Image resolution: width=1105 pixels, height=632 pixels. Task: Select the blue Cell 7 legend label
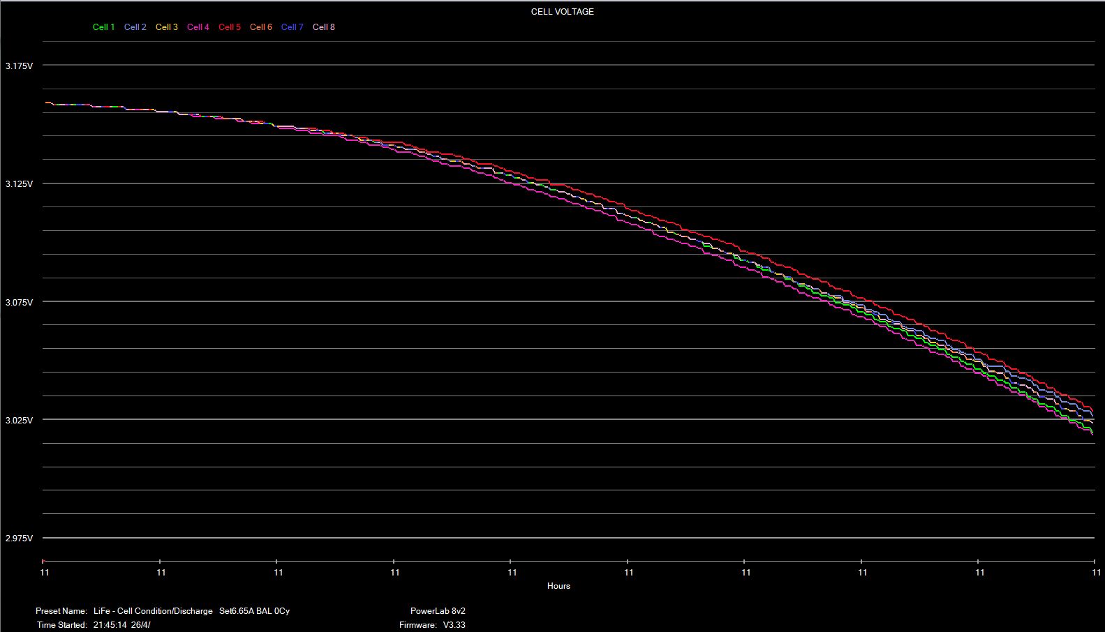[292, 27]
